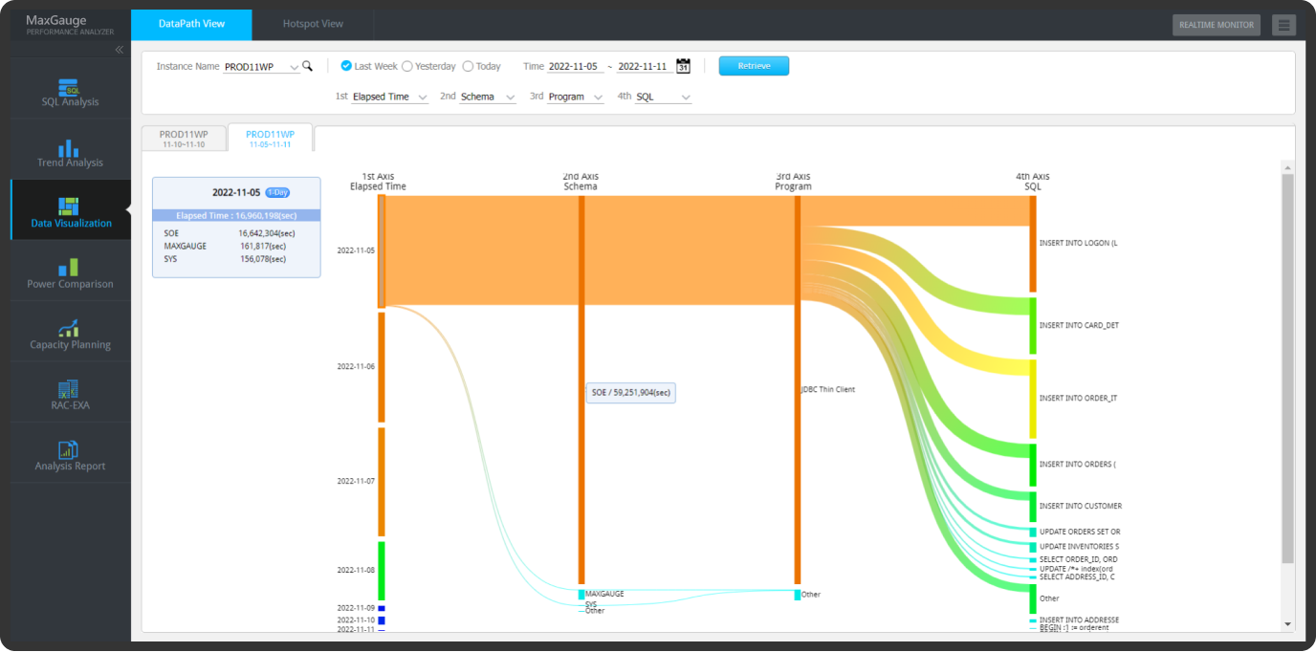The width and height of the screenshot is (1316, 652).
Task: Open the Trend Analysis chart icon
Action: (x=69, y=148)
